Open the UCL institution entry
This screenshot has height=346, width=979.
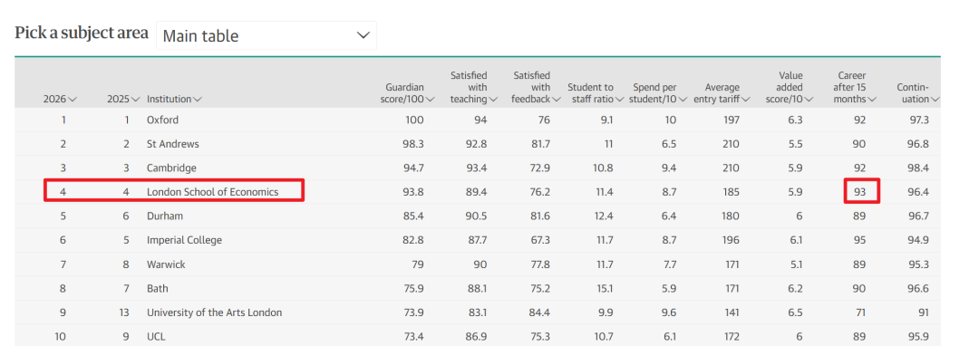[x=156, y=337]
